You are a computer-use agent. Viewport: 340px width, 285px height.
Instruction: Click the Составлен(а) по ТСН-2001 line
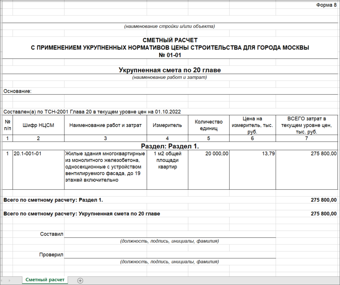click(x=92, y=112)
